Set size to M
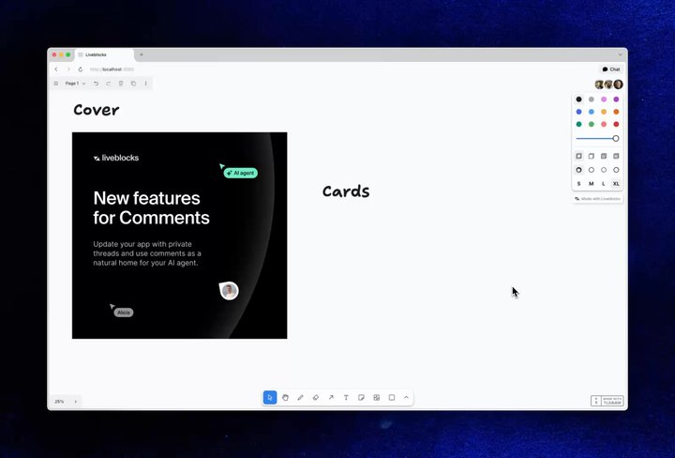Image resolution: width=675 pixels, height=458 pixels. click(592, 184)
